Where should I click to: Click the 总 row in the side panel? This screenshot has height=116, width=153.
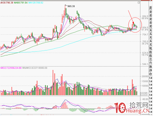coord(151,59)
